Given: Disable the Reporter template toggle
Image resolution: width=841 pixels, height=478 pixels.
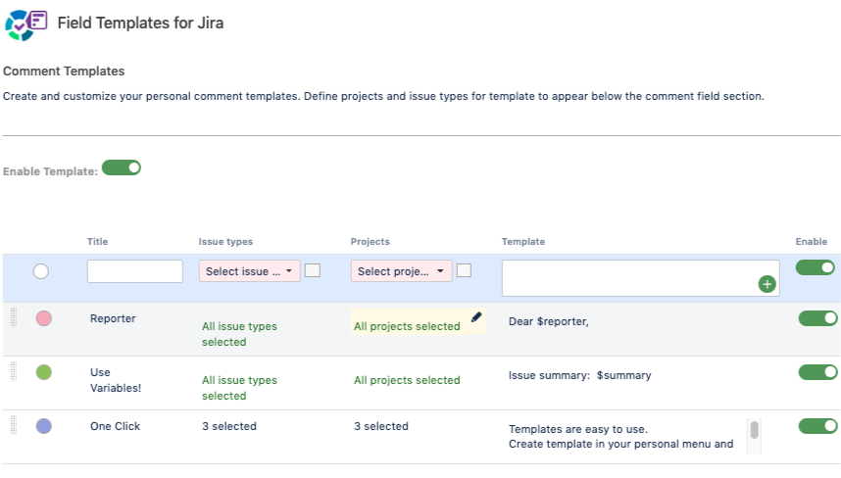Looking at the screenshot, I should click(x=818, y=318).
